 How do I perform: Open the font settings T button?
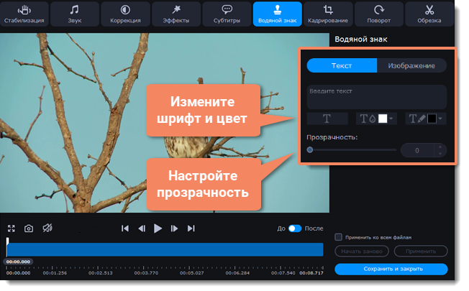[326, 119]
